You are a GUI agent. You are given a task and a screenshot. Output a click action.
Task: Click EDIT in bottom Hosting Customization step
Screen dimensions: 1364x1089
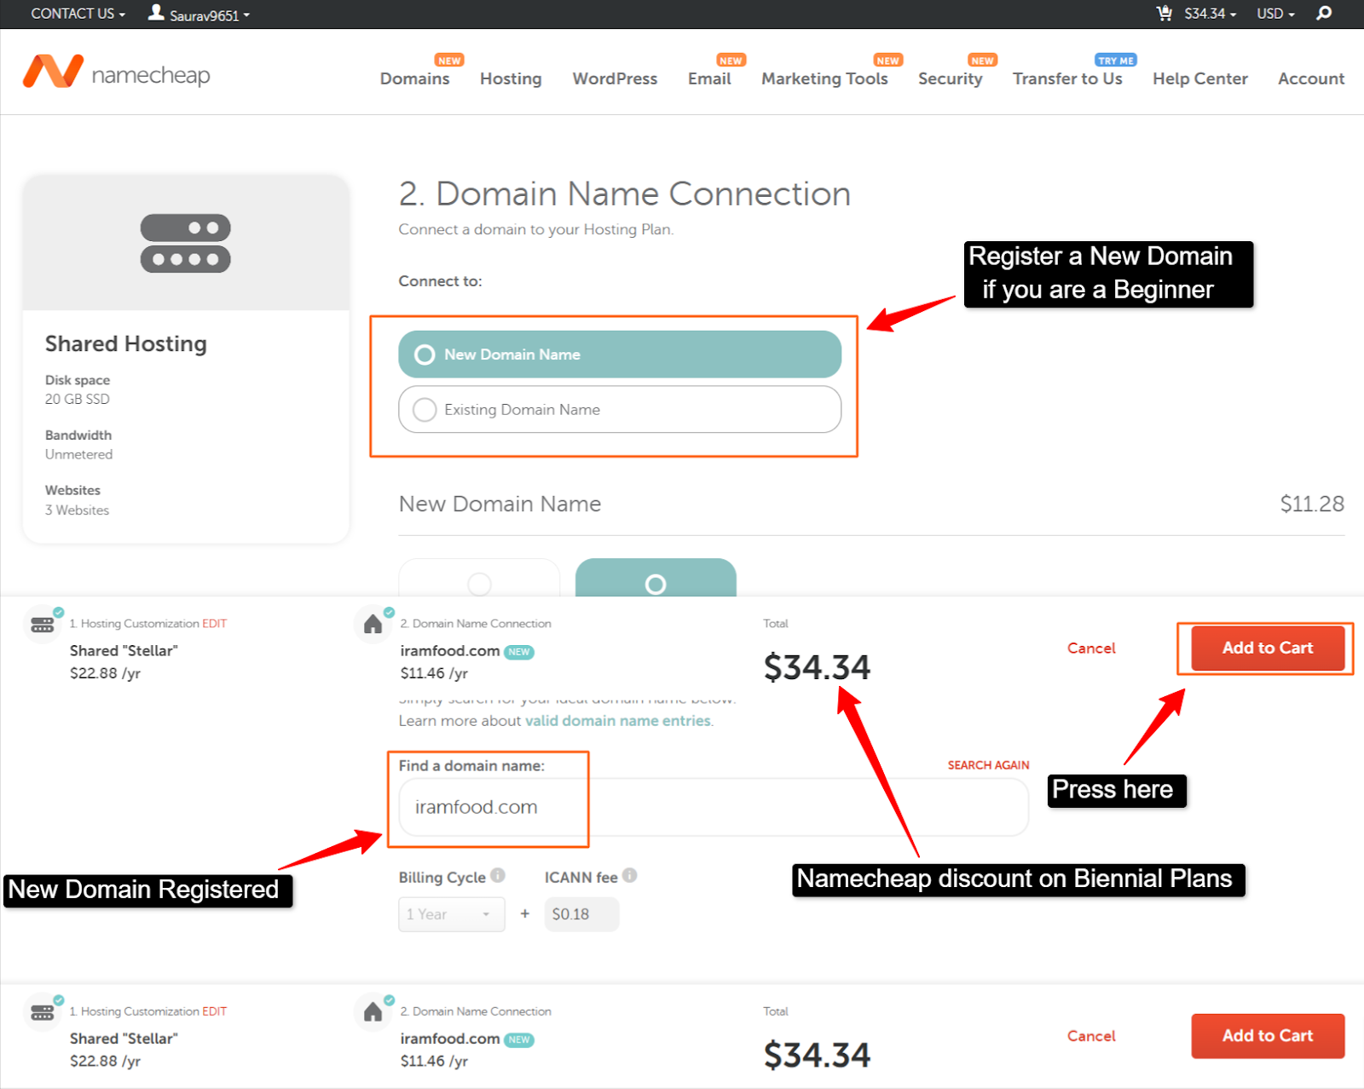click(215, 1011)
